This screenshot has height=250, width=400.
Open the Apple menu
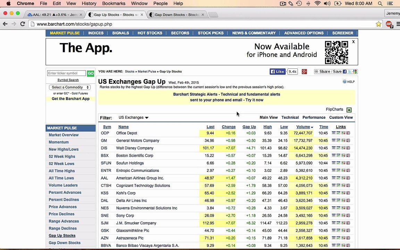click(x=8, y=3)
